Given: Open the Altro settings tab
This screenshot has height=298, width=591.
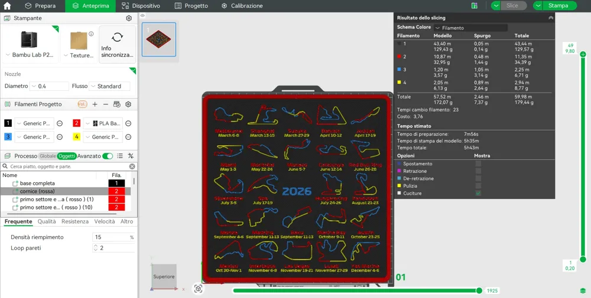Looking at the screenshot, I should [x=126, y=222].
